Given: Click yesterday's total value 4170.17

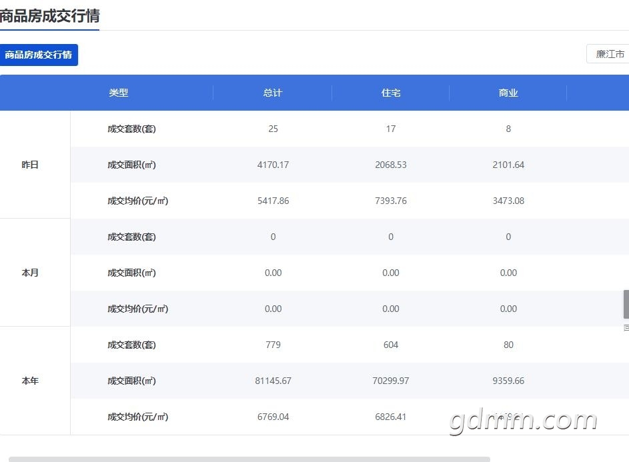Looking at the screenshot, I should [x=273, y=165].
